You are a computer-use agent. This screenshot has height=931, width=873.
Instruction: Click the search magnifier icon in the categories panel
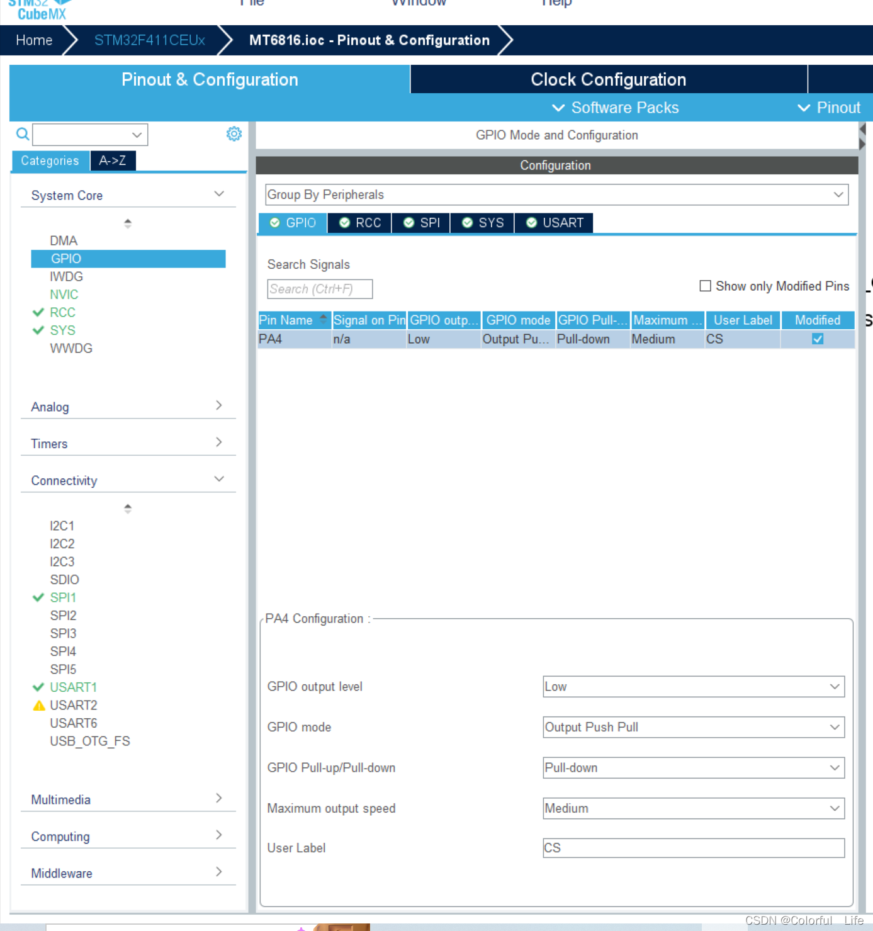pos(23,134)
